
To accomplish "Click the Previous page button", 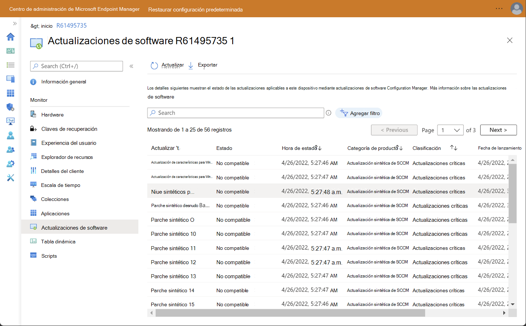I will [x=394, y=130].
